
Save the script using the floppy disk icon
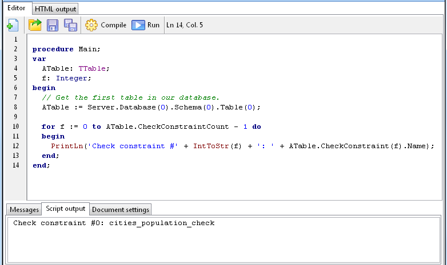coord(53,25)
